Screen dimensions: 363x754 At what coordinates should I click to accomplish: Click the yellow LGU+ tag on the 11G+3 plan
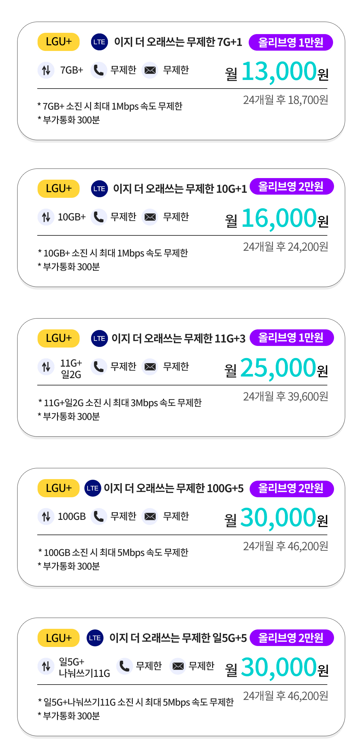(x=59, y=338)
